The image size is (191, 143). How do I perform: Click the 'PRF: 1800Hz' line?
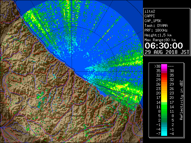[156, 30]
